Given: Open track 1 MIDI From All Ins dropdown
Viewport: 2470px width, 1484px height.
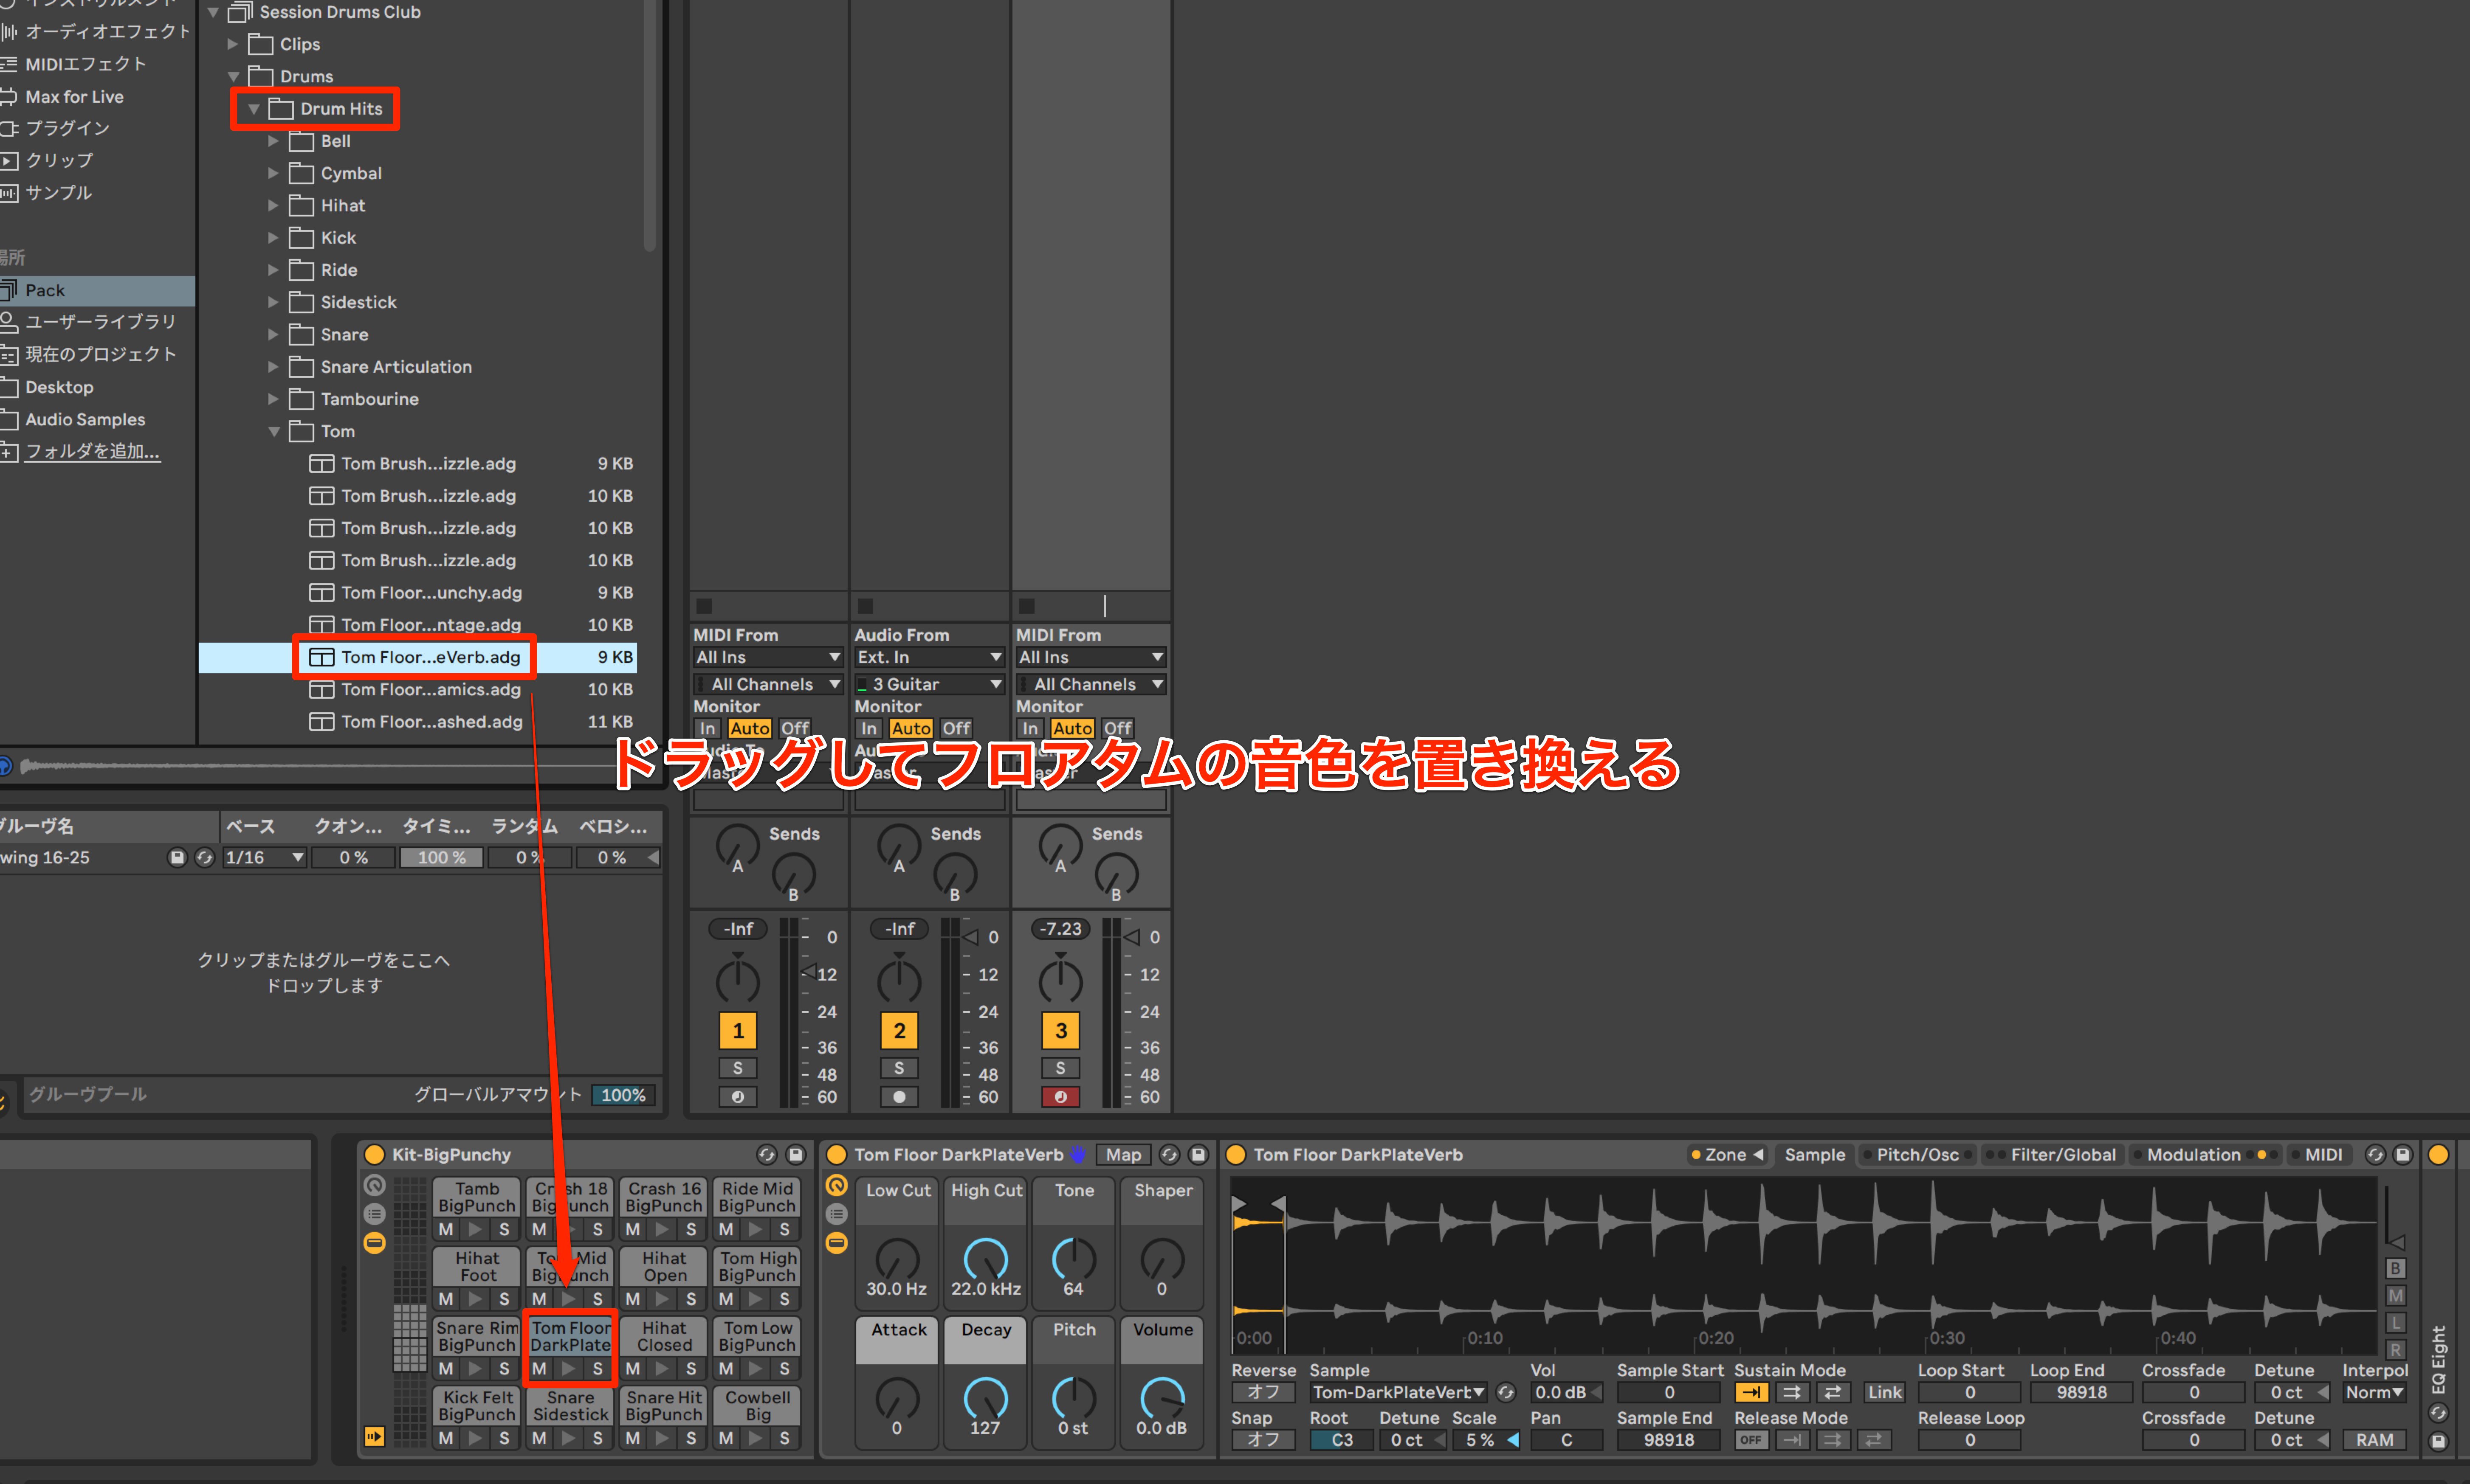Looking at the screenshot, I should 768,657.
